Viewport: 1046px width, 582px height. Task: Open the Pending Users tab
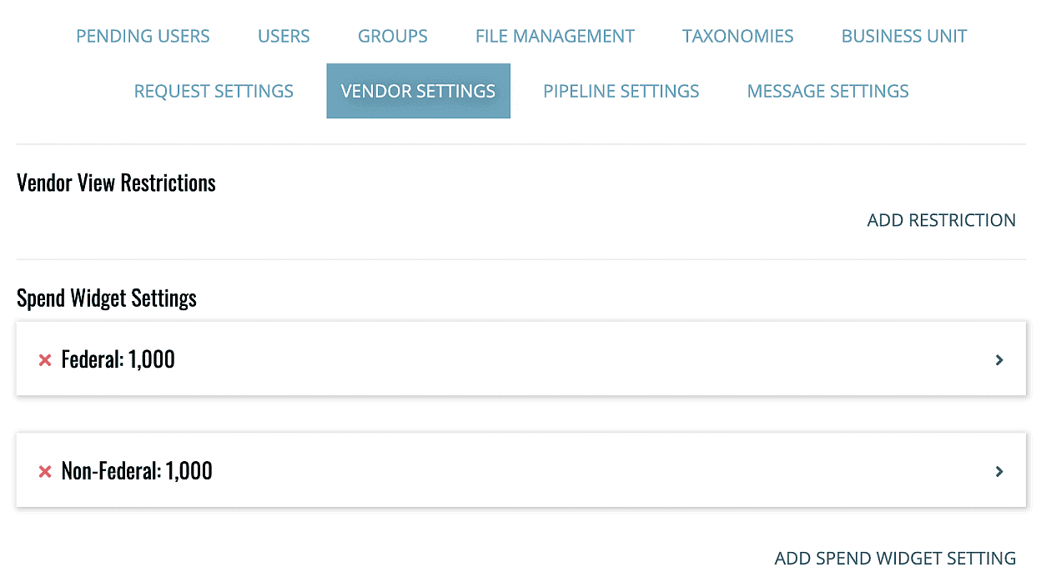143,37
